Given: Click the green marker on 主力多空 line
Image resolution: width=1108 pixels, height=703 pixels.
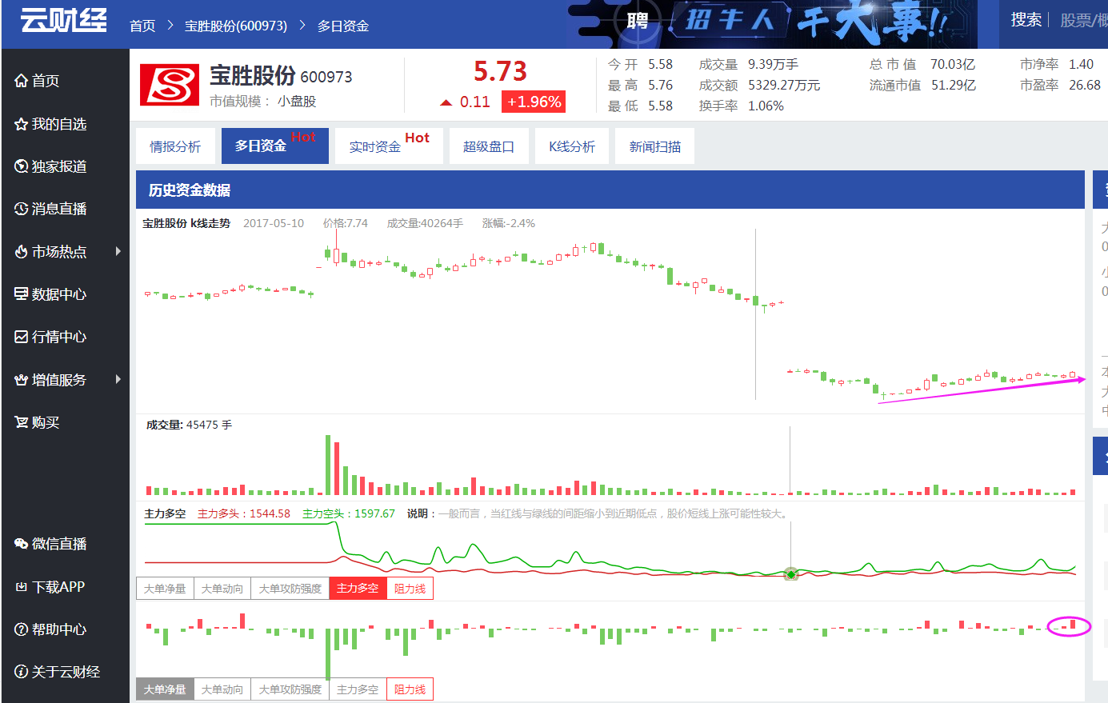Looking at the screenshot, I should (x=791, y=574).
